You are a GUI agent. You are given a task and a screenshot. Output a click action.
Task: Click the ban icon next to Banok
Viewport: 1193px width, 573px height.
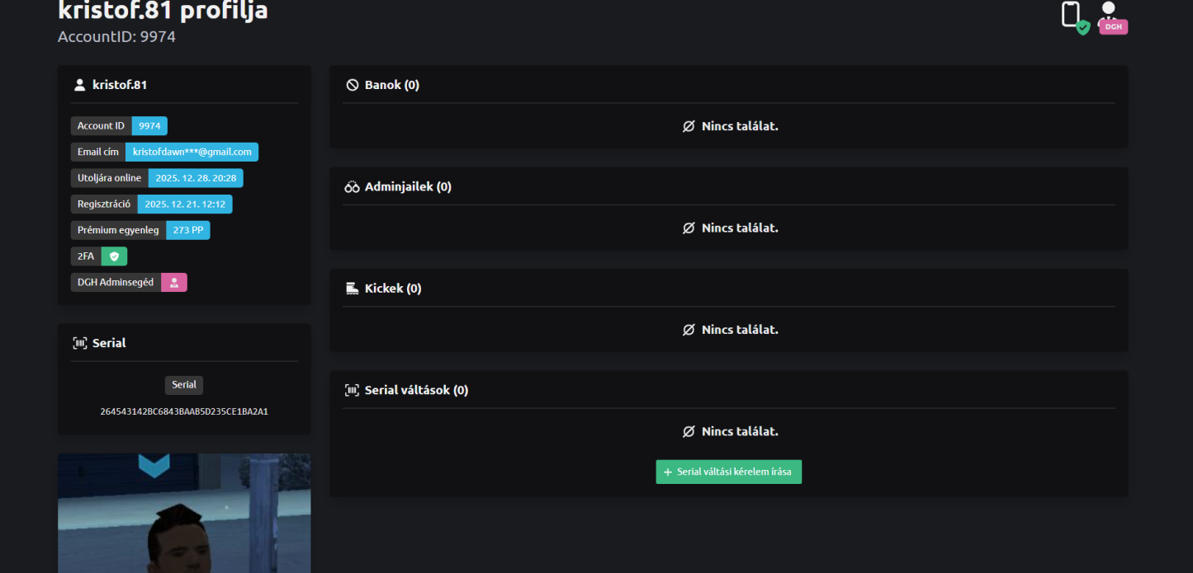tap(352, 85)
